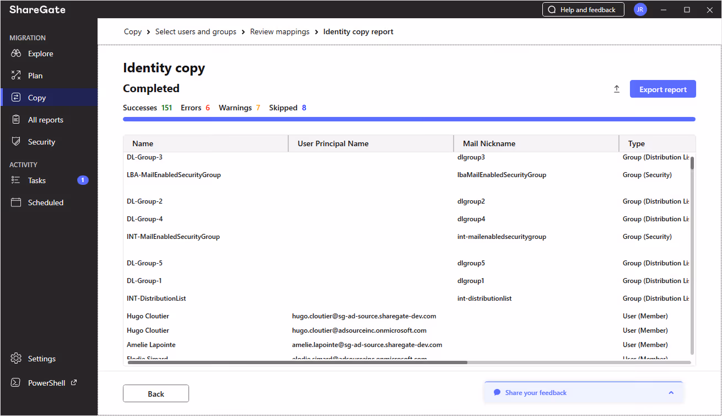Click the lbaMailEnabledSecurityGroup nickname cell
722x416 pixels.
click(x=502, y=175)
